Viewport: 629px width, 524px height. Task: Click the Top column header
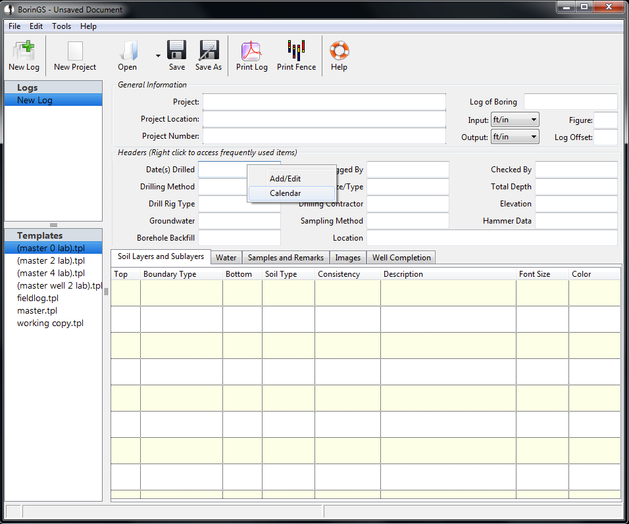126,274
